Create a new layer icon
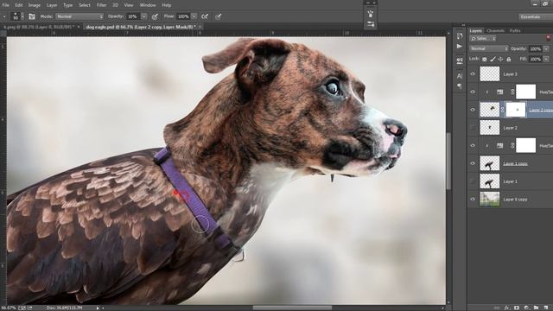The width and height of the screenshot is (553, 311). pyautogui.click(x=545, y=308)
